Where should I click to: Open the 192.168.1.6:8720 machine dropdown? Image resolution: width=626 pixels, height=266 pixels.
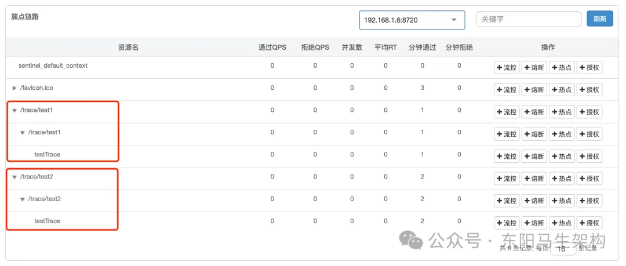[x=412, y=20]
